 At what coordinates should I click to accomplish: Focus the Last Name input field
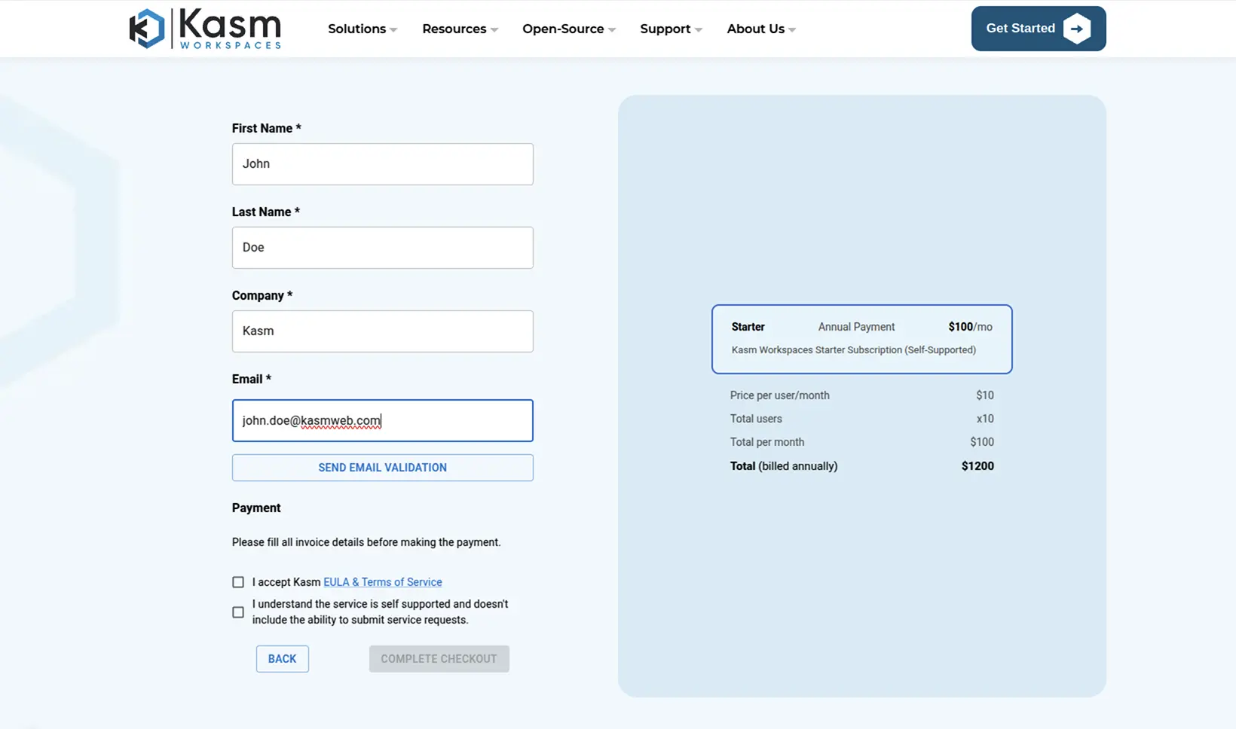tap(382, 248)
